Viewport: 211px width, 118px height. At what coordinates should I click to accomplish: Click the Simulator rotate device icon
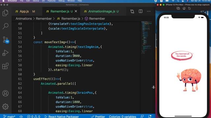tap(190, 9)
